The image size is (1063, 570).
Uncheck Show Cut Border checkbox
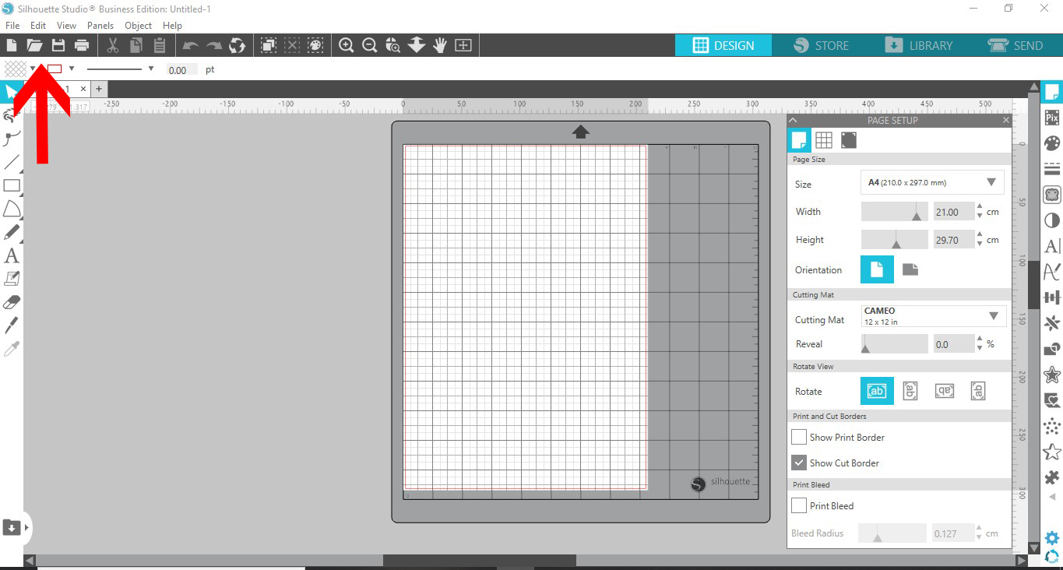[x=799, y=463]
